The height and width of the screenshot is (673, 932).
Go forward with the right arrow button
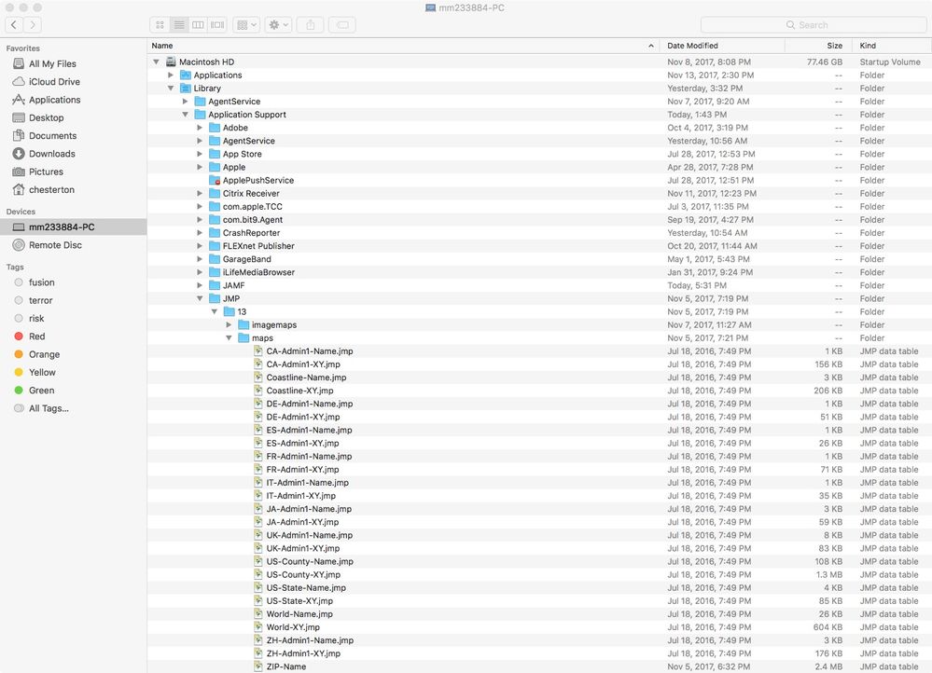(33, 25)
